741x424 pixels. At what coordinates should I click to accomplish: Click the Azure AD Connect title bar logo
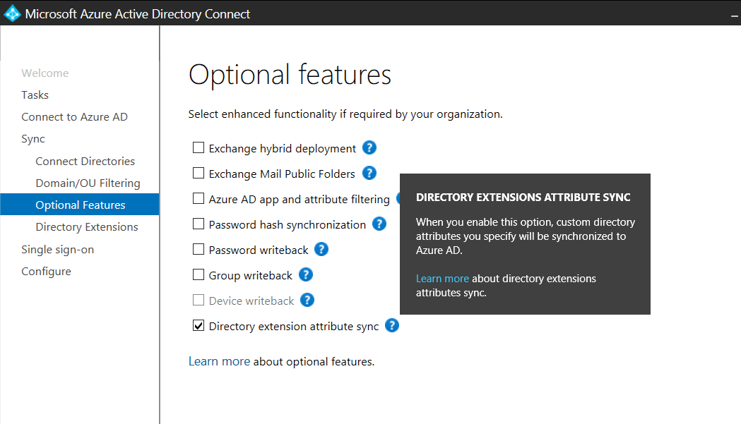click(x=12, y=12)
